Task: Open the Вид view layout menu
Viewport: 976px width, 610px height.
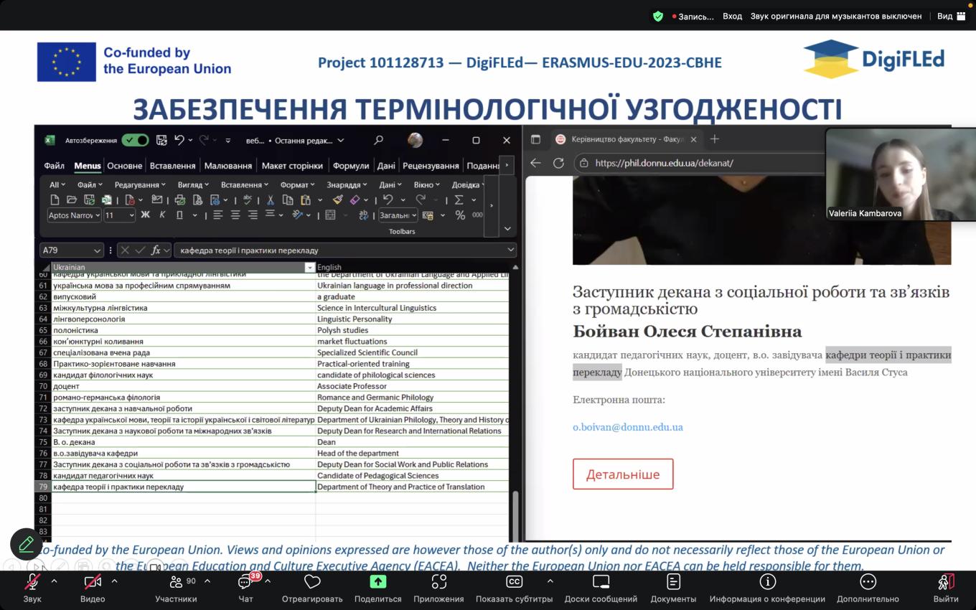Action: (952, 16)
